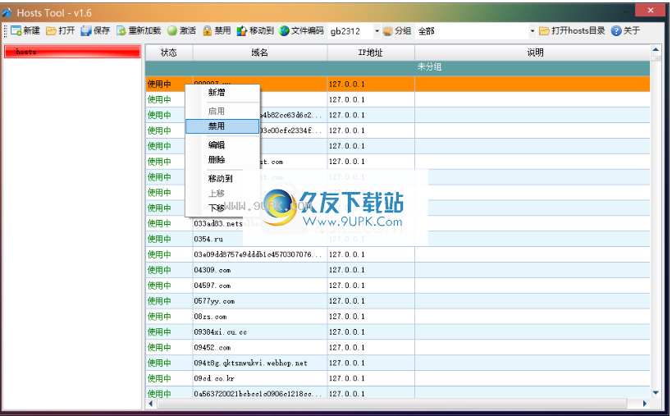Select the 033ad83.nets row

pos(398,224)
